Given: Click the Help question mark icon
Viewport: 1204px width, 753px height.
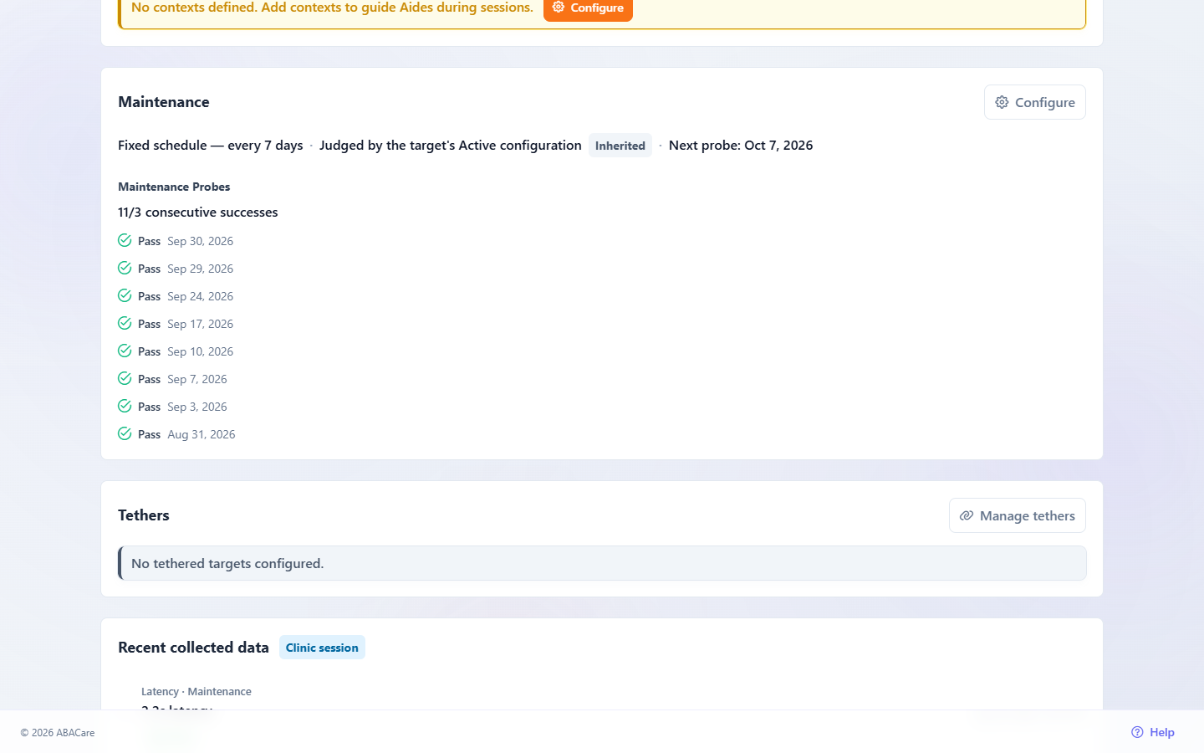Looking at the screenshot, I should tap(1137, 732).
